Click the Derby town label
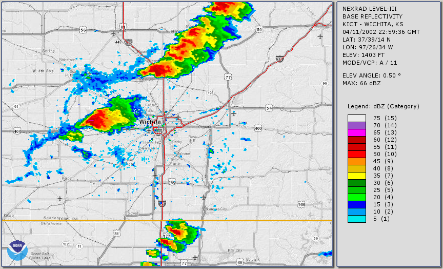The image size is (443, 269). click(x=177, y=142)
